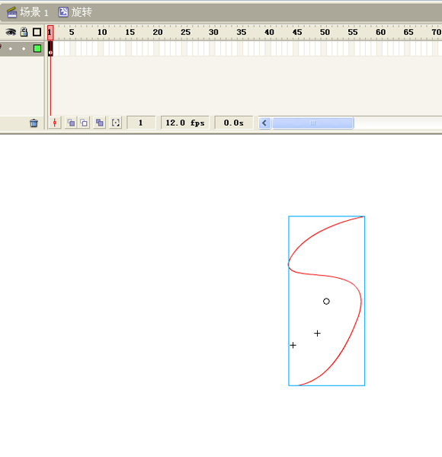Move playhead to frame 30 on ruler
Screen dimensions: 442x457
pyautogui.click(x=213, y=32)
